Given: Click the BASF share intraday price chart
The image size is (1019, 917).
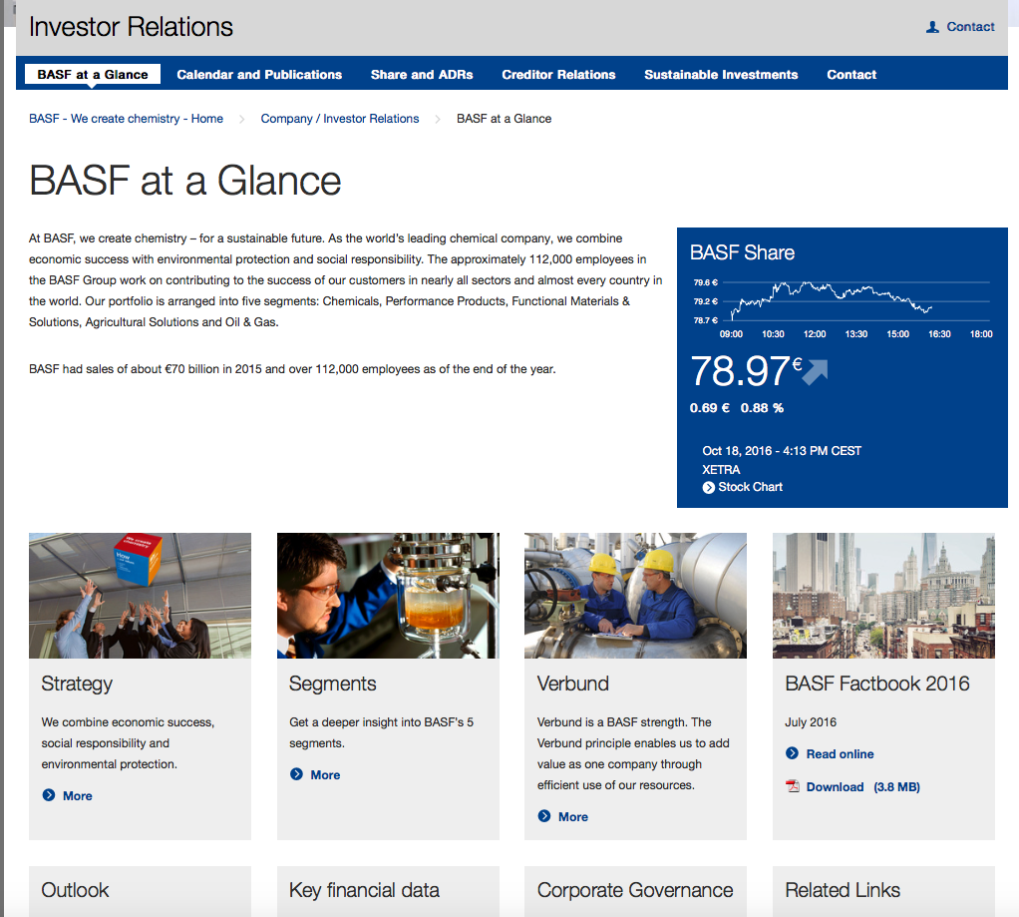Looking at the screenshot, I should click(x=843, y=307).
